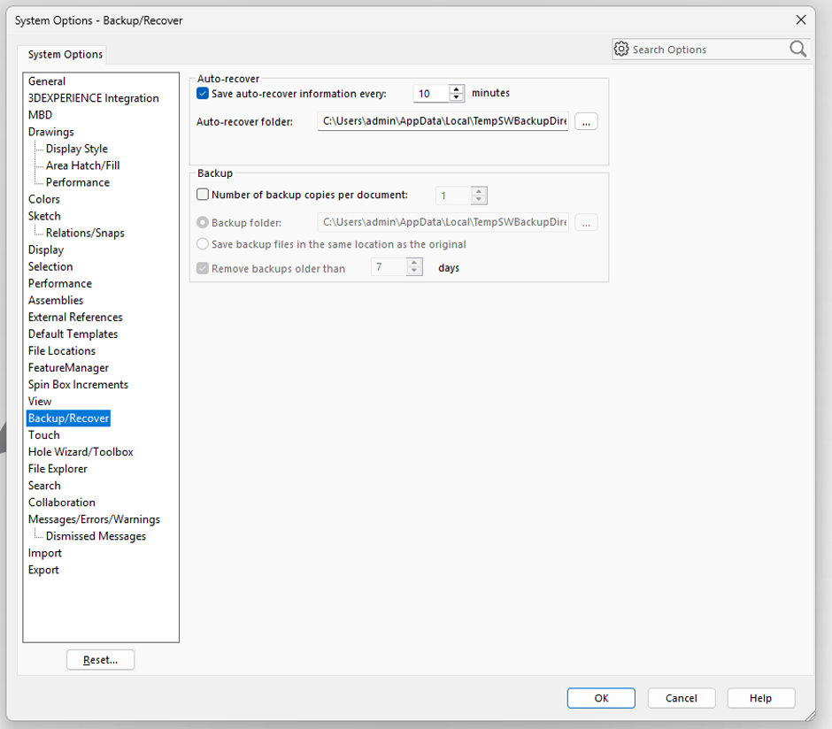Screen dimensions: 832x729
Task: Click the Reset... button
Action: pos(100,659)
